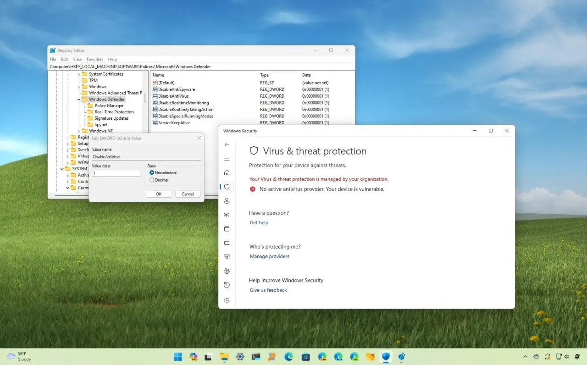Open Device performance & health
This screenshot has width=587, height=365.
pyautogui.click(x=227, y=257)
